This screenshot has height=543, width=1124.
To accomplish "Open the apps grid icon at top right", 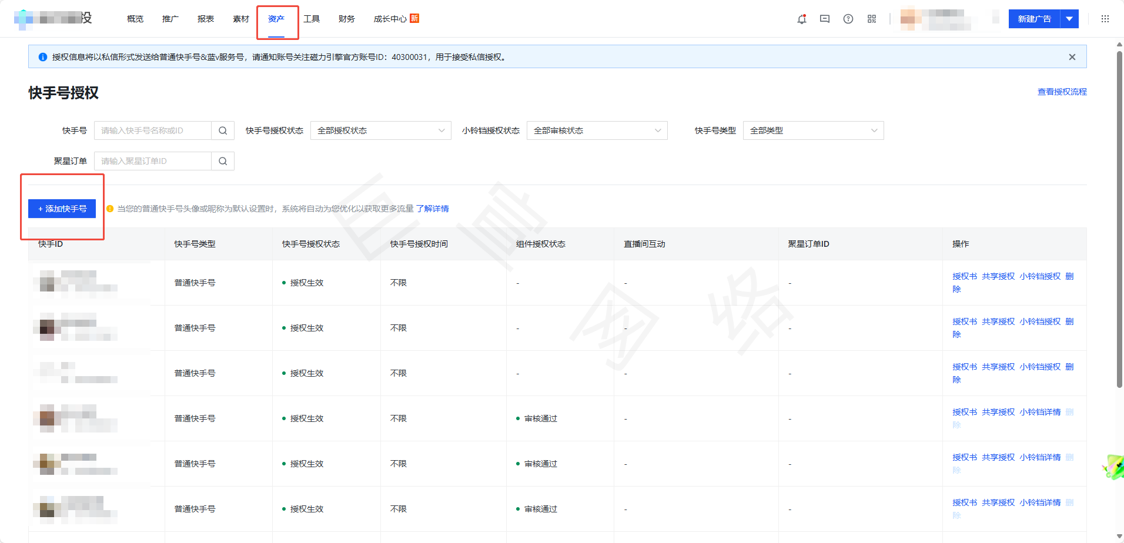I will point(1105,19).
